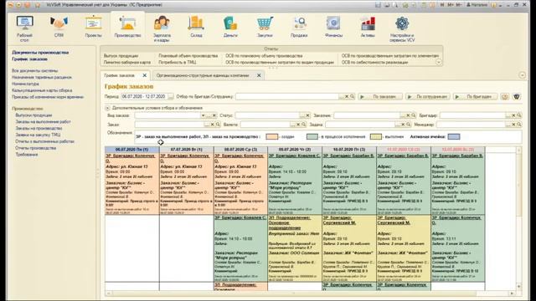This screenshot has height=301, width=536.
Task: Open user Наталия menu in title bar
Action: (x=477, y=5)
